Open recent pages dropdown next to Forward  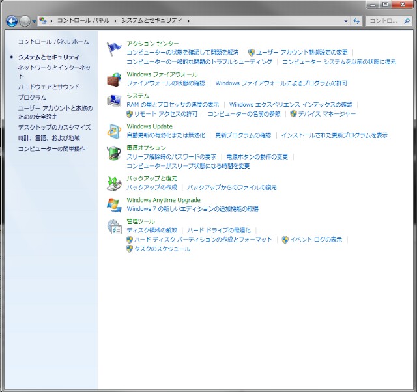click(x=34, y=21)
